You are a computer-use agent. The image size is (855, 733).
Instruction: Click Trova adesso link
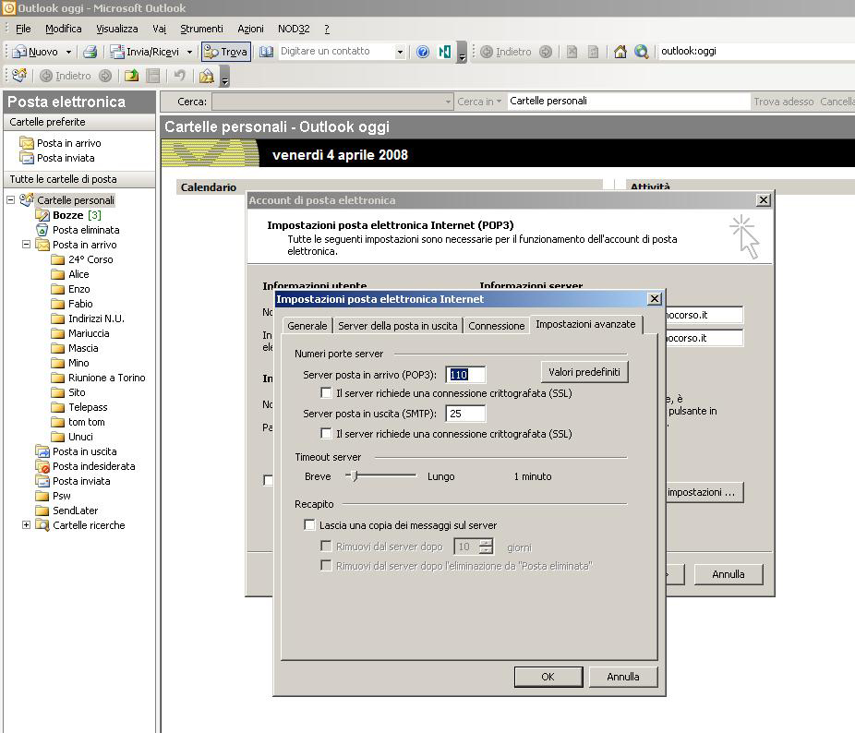(783, 102)
